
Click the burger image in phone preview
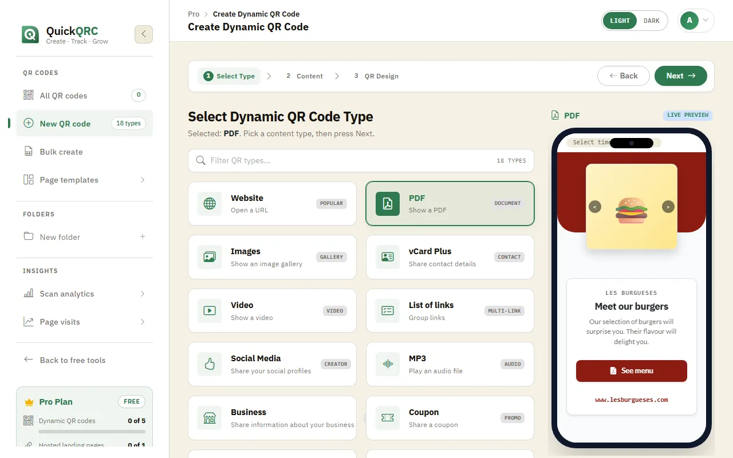(x=632, y=207)
